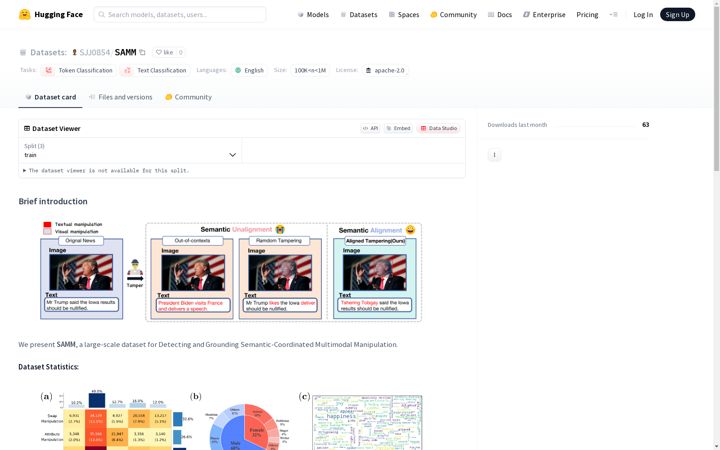This screenshot has height=450, width=720.
Task: Switch to Files and versions tab
Action: pos(121,97)
